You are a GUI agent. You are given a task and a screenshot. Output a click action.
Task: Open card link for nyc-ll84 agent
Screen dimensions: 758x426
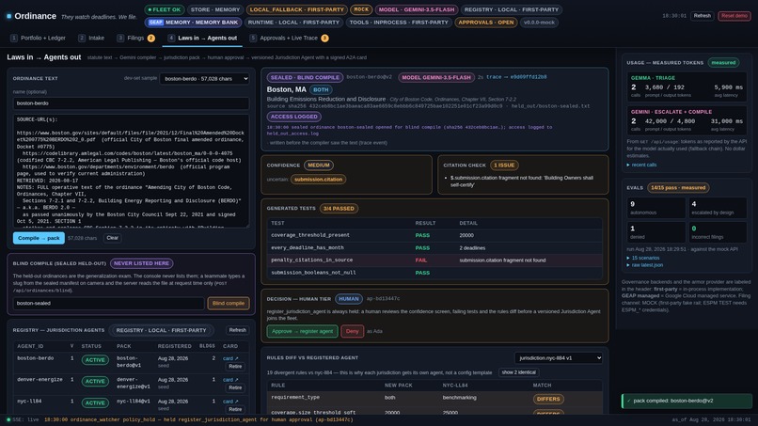[230, 402]
